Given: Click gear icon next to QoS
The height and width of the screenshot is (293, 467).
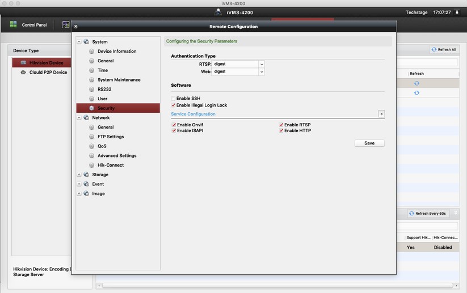Looking at the screenshot, I should [x=92, y=146].
